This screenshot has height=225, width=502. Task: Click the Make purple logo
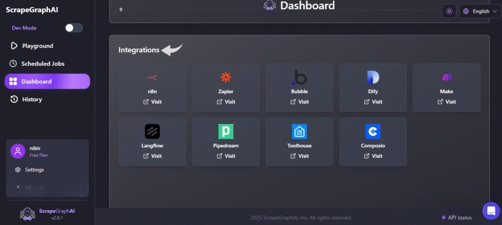(446, 77)
